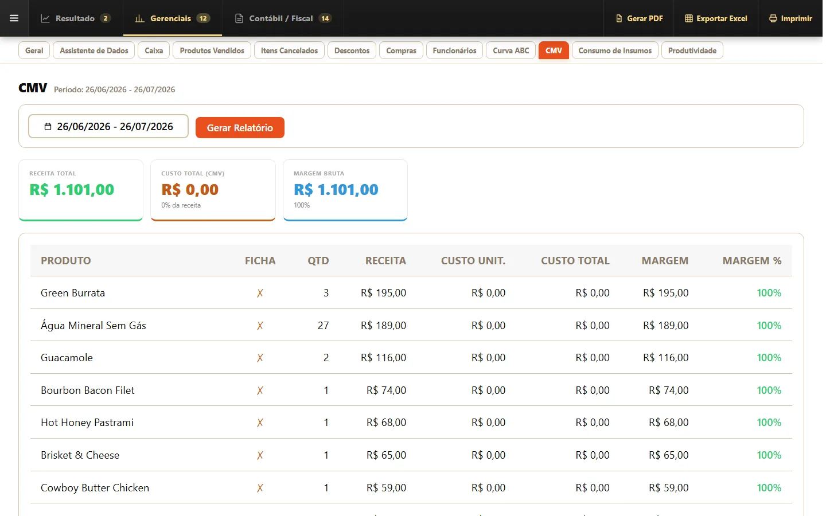Open the date range picker field
The height and width of the screenshot is (516, 826).
108,126
